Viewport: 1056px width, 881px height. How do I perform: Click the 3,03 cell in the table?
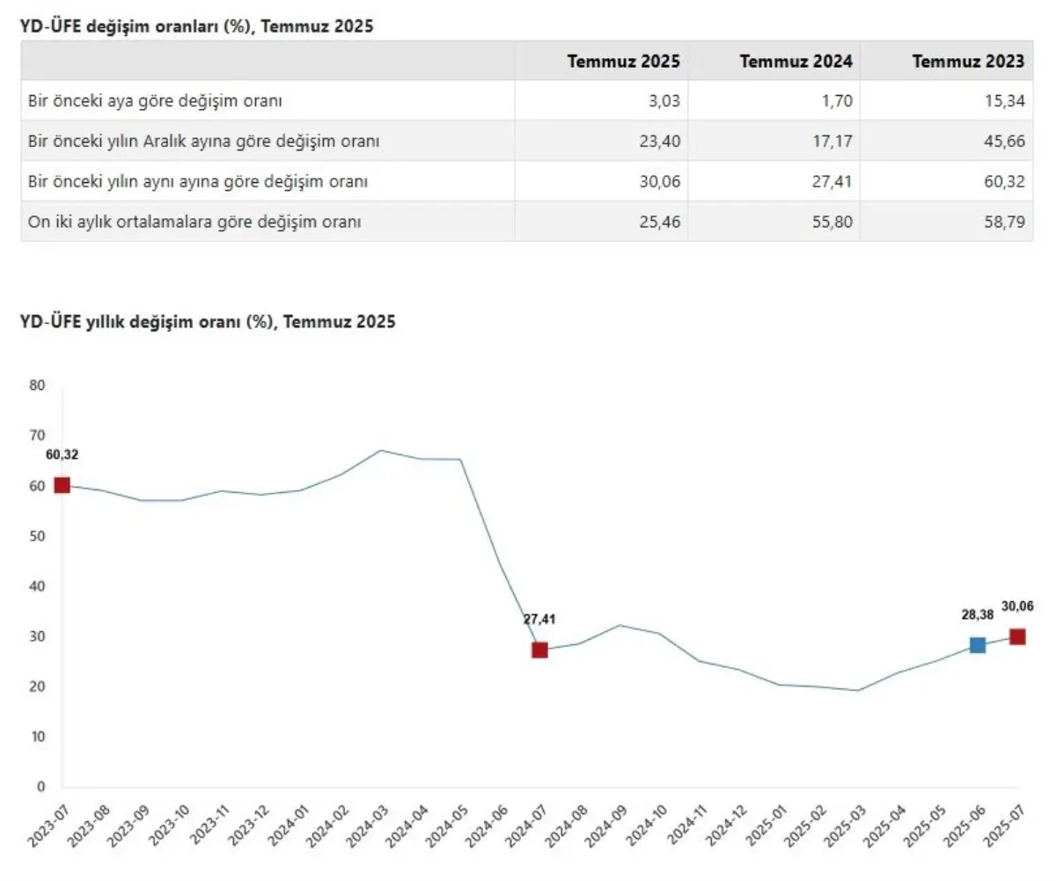click(664, 101)
